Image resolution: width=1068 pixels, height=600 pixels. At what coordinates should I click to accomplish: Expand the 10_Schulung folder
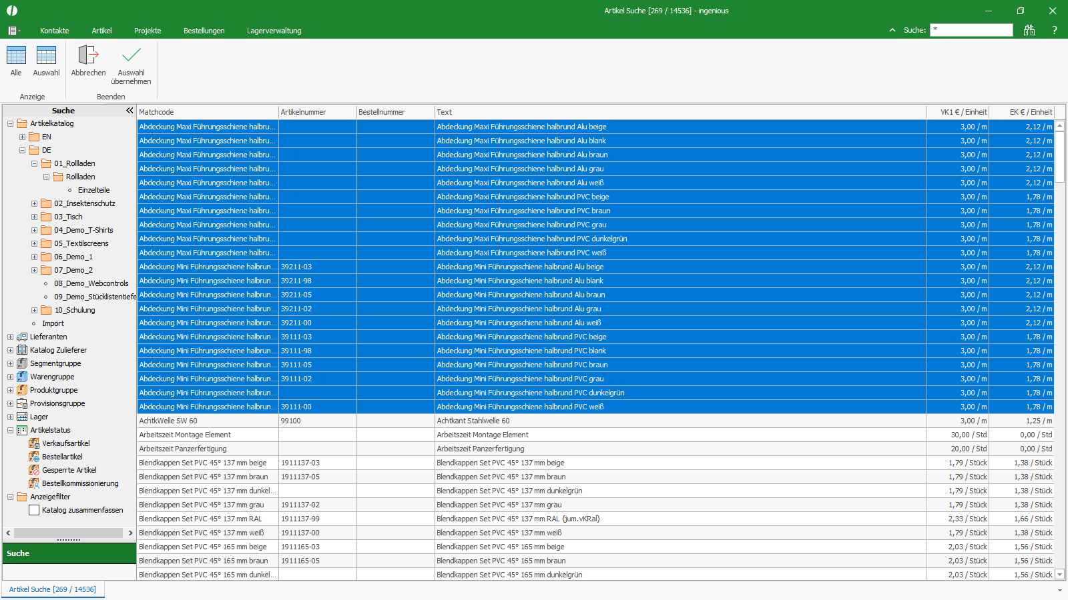(x=34, y=310)
